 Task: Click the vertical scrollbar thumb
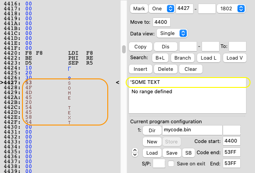124,49
